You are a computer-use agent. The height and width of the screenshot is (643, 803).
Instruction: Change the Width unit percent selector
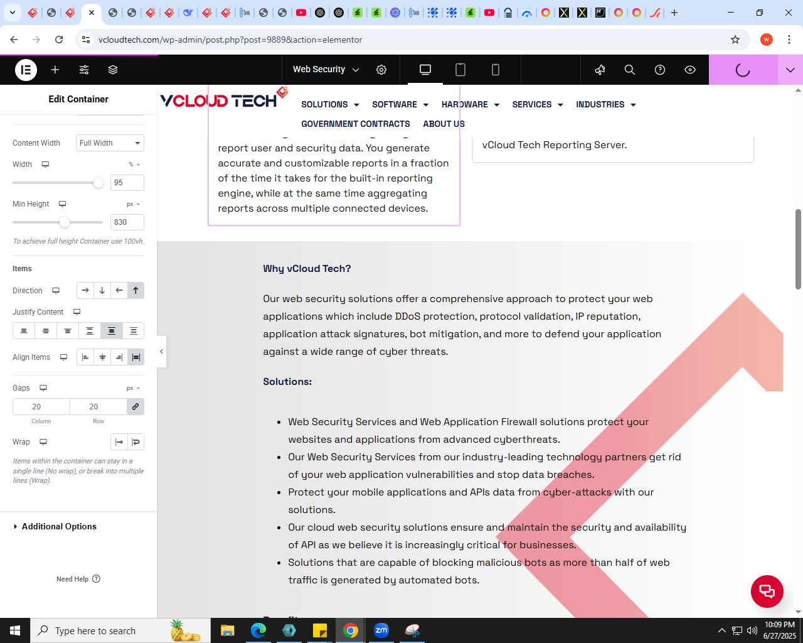[x=134, y=165]
